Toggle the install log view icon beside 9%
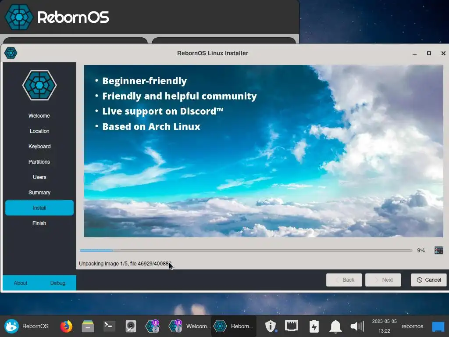Image resolution: width=449 pixels, height=337 pixels. pos(438,250)
